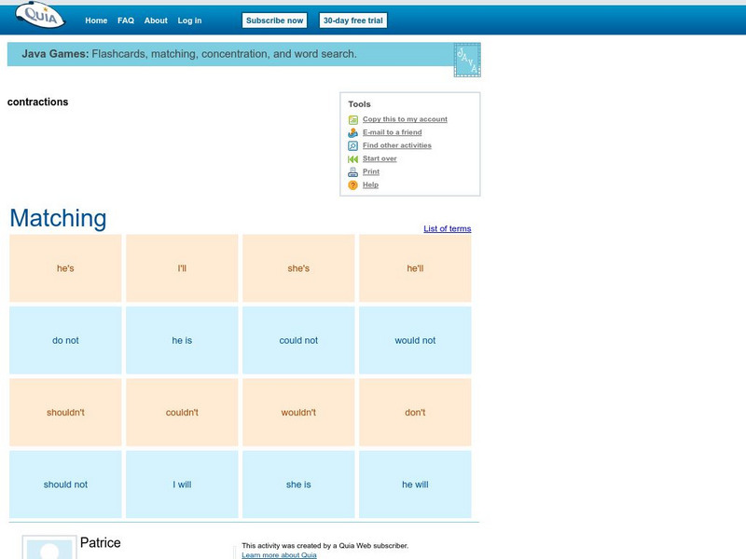
Task: Click the 30-day free trial button
Action: pos(352,20)
